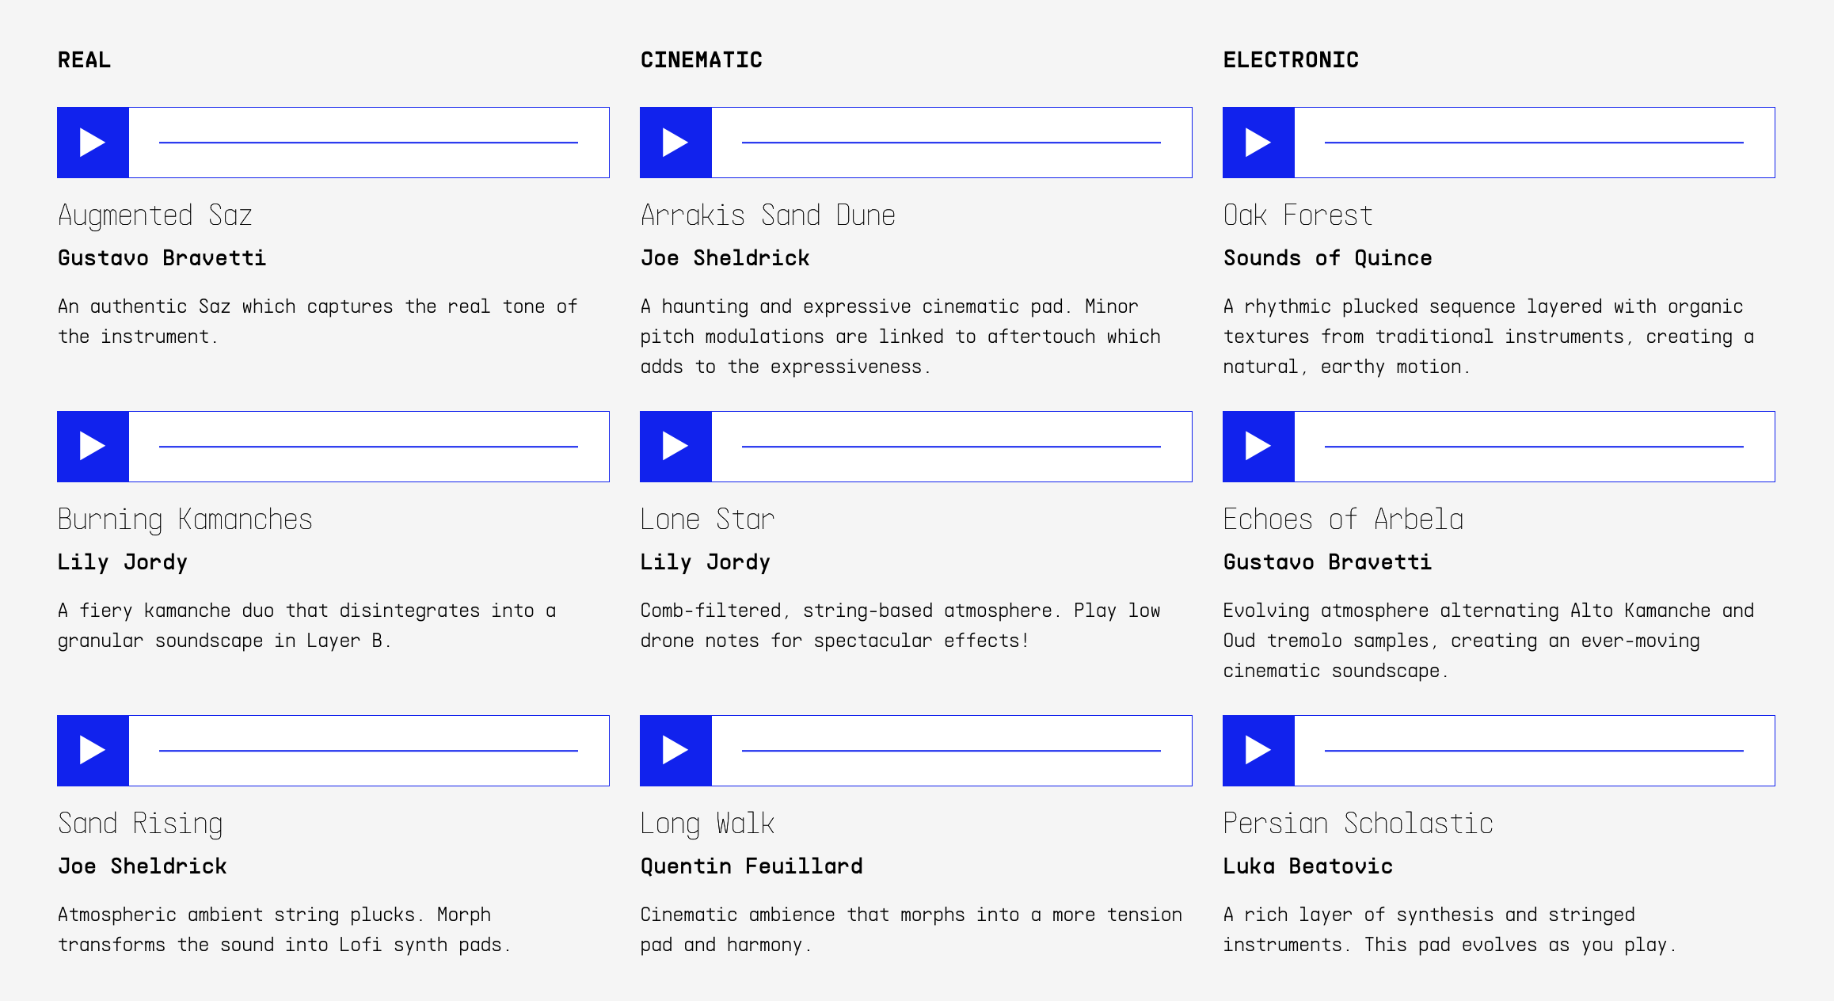Play the Burning Kamanches preset
1834x1001 pixels.
(x=93, y=447)
